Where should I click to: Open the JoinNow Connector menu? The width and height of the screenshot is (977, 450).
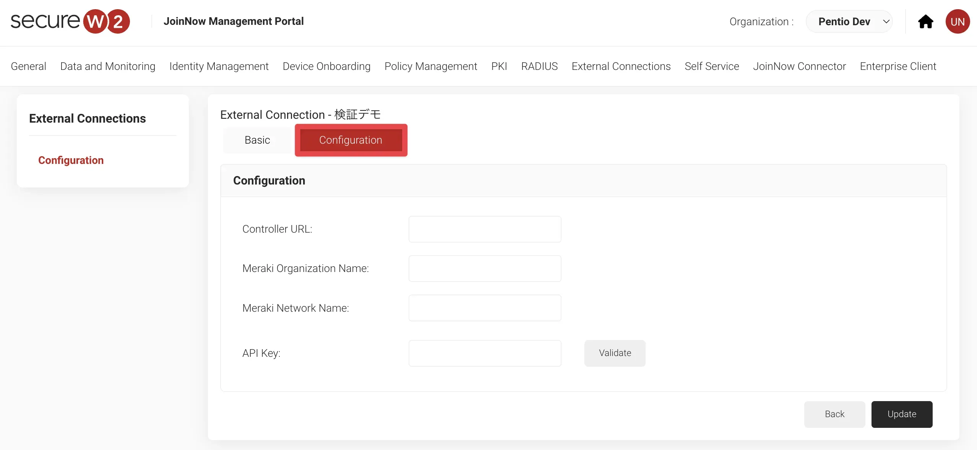click(799, 66)
